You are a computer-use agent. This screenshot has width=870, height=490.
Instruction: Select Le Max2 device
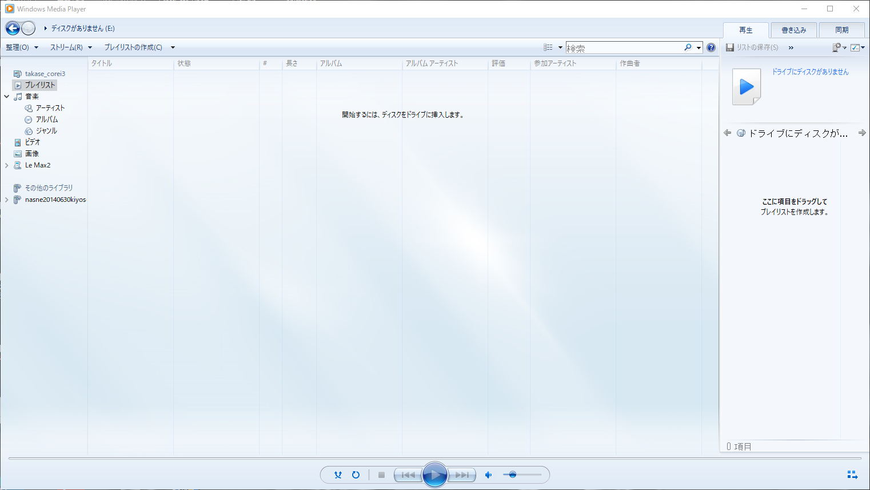click(x=32, y=165)
